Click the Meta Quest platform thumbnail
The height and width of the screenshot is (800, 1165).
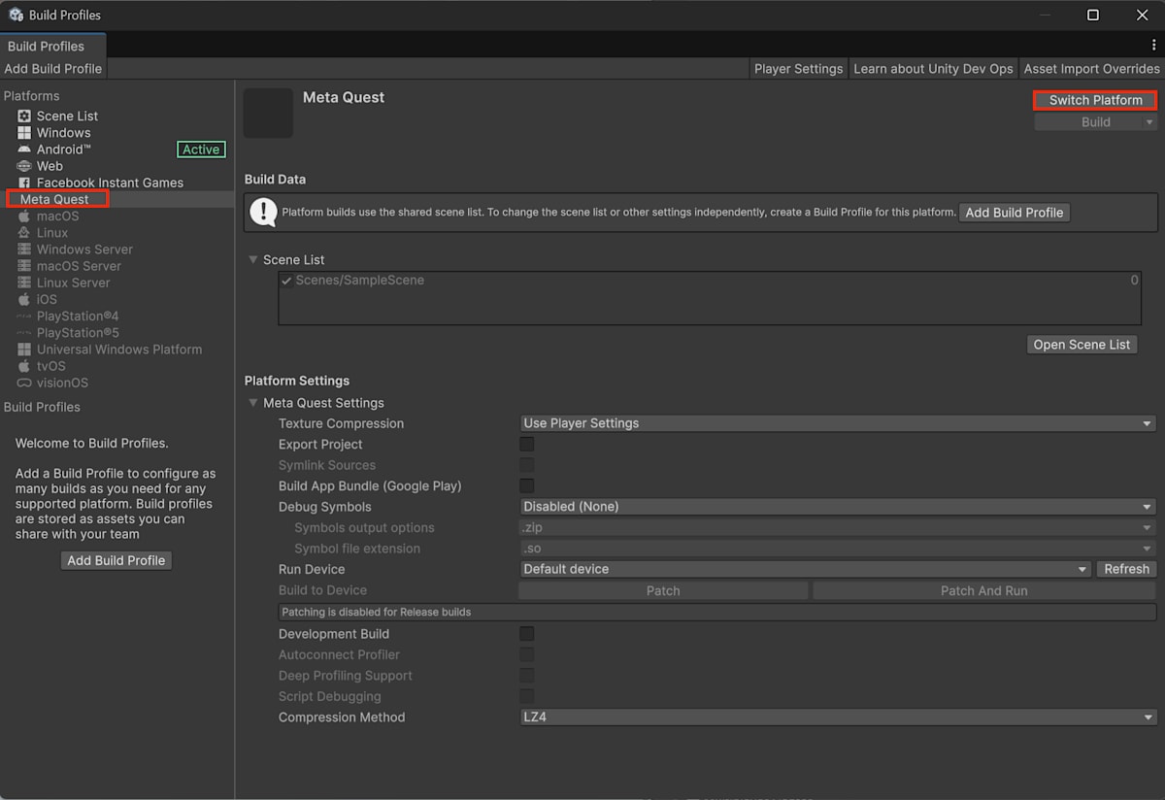coord(268,113)
